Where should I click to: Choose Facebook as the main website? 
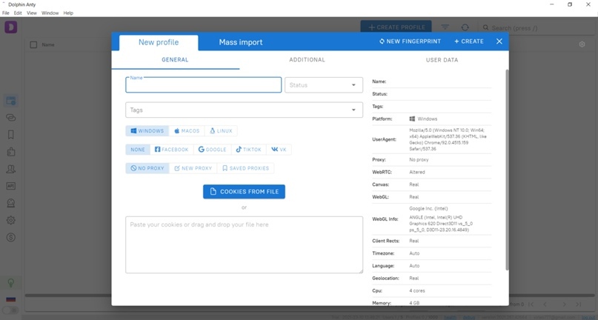point(172,150)
